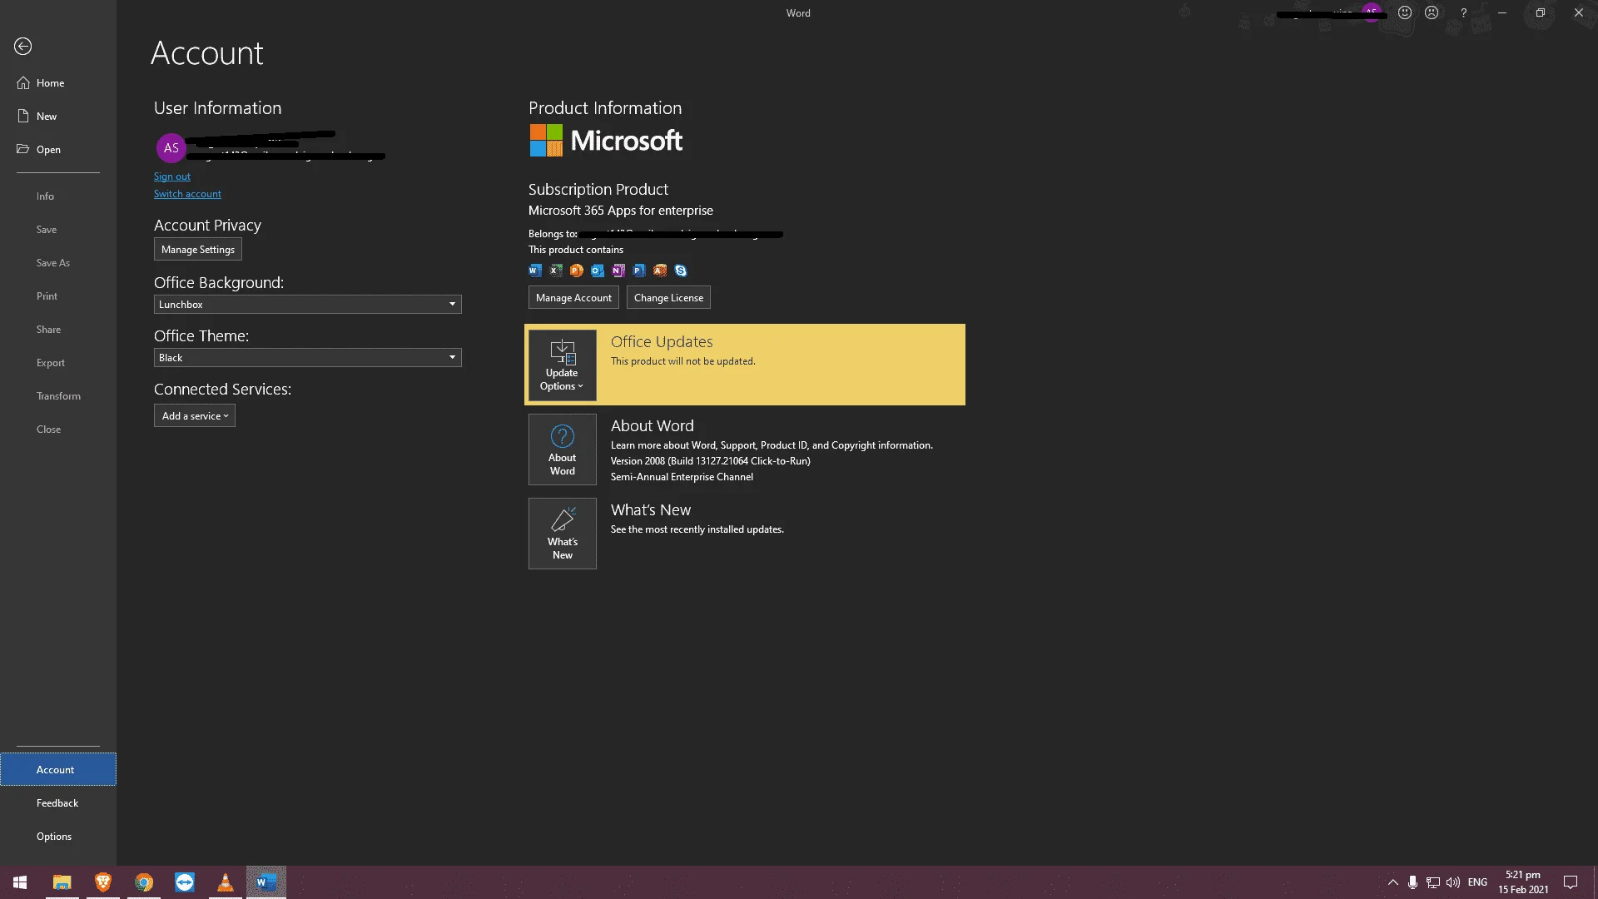This screenshot has height=899, width=1598.
Task: Open the Share page
Action: (x=58, y=330)
